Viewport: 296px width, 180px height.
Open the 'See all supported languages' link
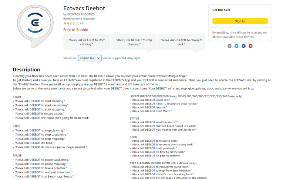pyautogui.click(x=121, y=58)
